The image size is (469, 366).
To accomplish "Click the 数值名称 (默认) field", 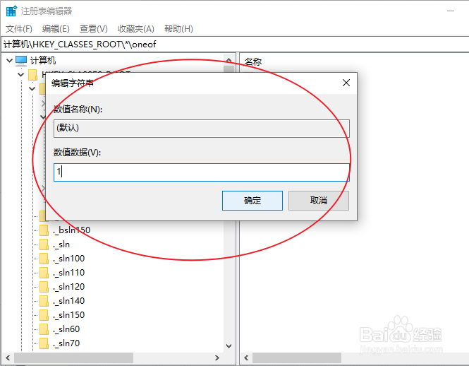I will click(201, 129).
